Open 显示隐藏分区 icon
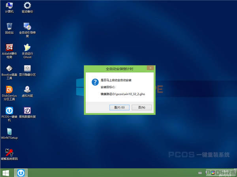 27,70
